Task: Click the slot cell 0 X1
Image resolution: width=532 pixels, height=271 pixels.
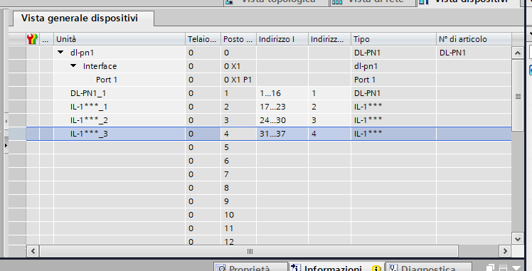Action: pos(238,66)
